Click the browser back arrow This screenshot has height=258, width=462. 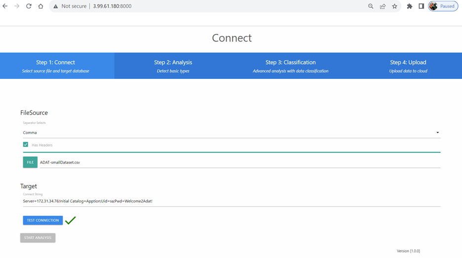tap(5, 6)
